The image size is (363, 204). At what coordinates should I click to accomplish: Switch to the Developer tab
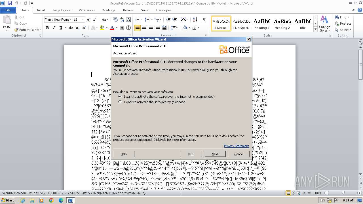(164, 10)
